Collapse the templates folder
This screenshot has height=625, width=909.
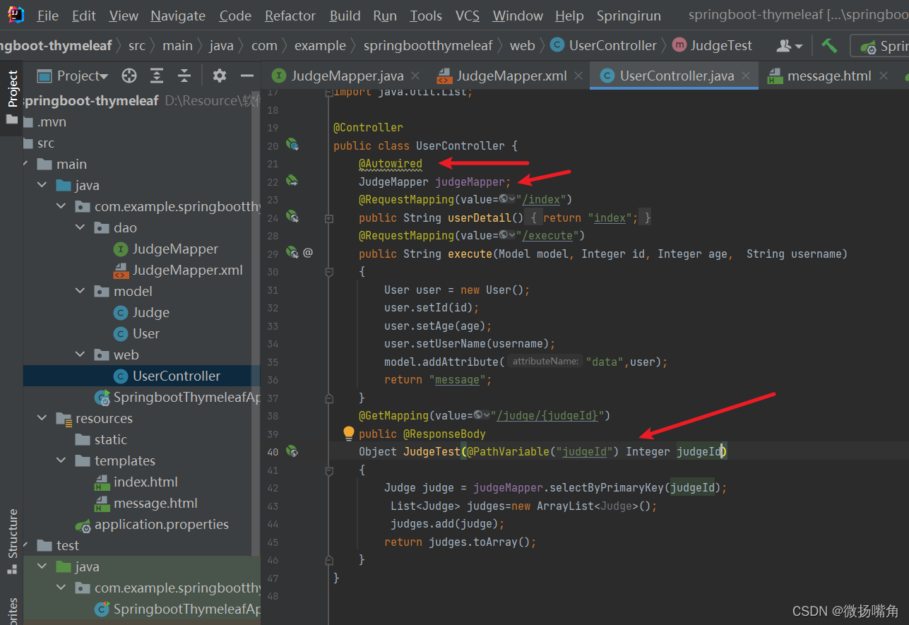pyautogui.click(x=61, y=460)
